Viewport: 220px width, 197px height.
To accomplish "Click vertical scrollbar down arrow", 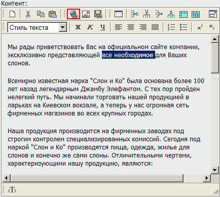I will 215,170.
